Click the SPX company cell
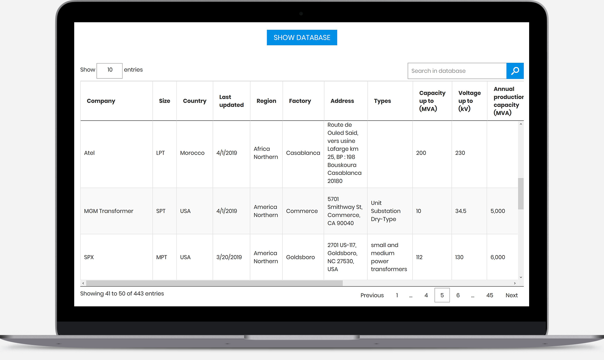 pos(116,257)
